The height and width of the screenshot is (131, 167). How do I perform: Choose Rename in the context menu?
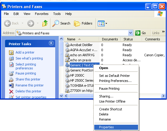click(116, 119)
